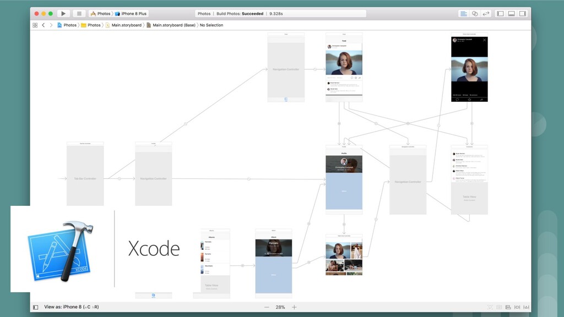Click the close X in photo viewer scene
Image resolution: width=564 pixels, height=317 pixels.
coord(484,40)
